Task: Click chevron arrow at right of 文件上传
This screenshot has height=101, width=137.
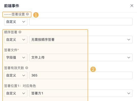Action: coord(129,58)
